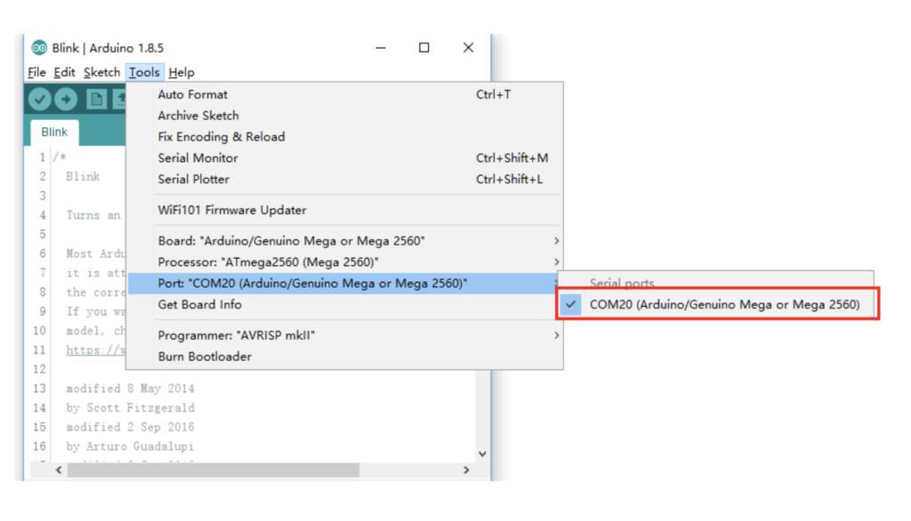This screenshot has height=521, width=911.
Task: Click the text 'modified 8 May 2014'
Action: 130,388
